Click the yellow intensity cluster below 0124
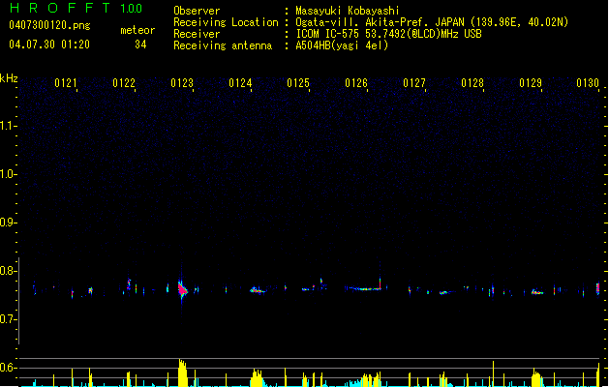This screenshot has width=609, height=387. tap(257, 377)
